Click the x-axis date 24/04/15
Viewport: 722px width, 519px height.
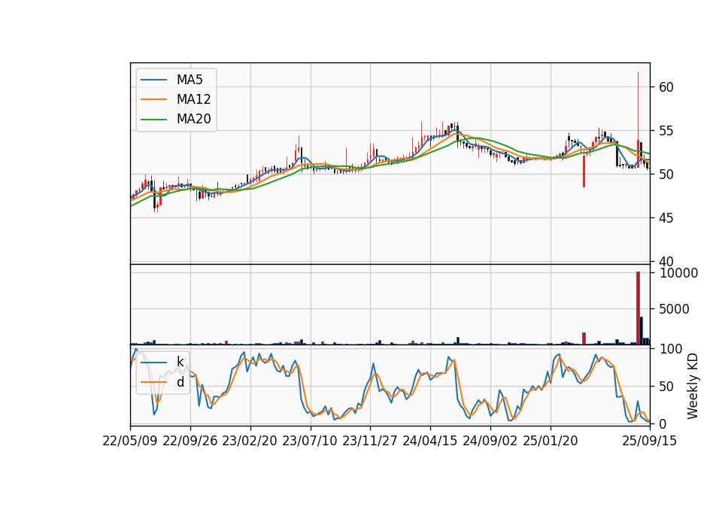(430, 441)
